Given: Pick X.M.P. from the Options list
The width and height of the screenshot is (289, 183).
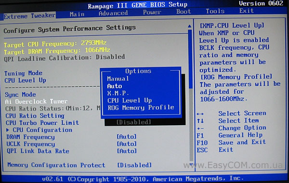Looking at the screenshot, I should 118,93.
